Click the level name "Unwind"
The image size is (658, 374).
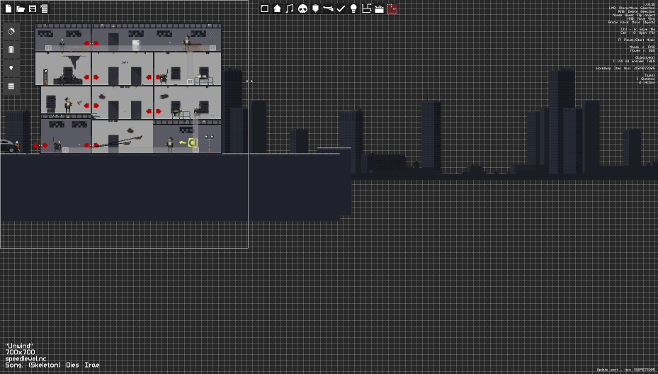[x=19, y=346]
